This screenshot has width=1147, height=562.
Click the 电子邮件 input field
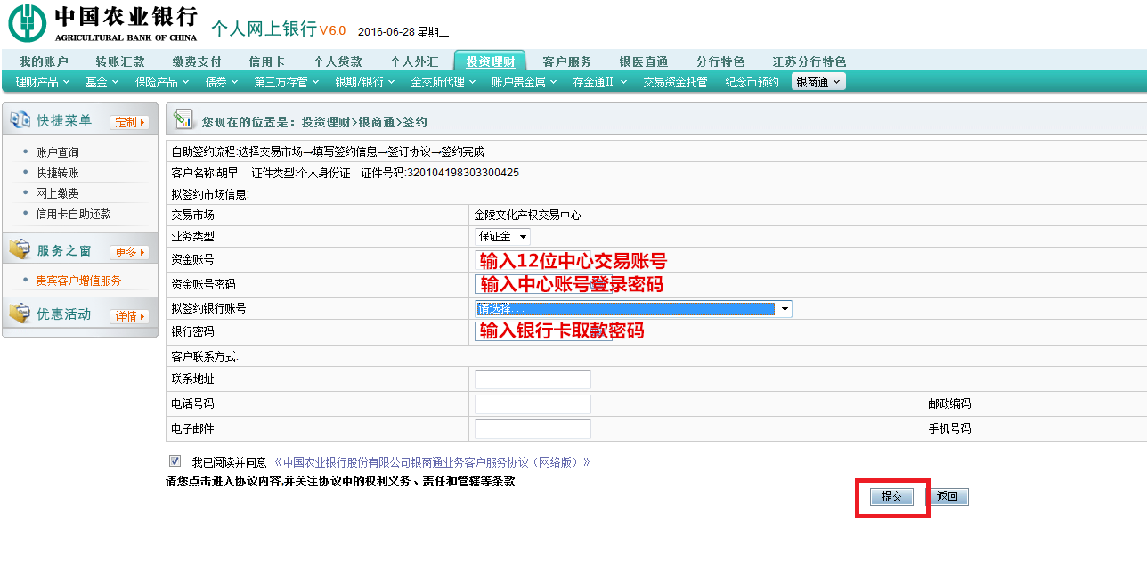point(533,429)
